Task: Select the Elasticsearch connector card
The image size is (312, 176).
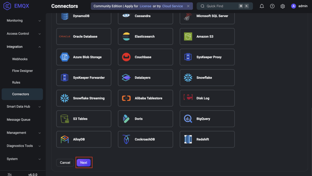Action: (145, 36)
